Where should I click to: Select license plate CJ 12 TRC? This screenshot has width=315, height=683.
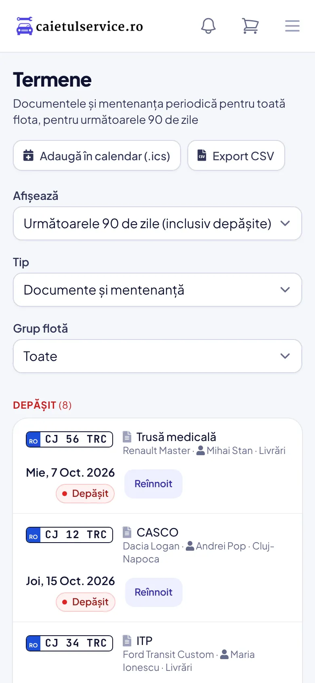coord(69,535)
